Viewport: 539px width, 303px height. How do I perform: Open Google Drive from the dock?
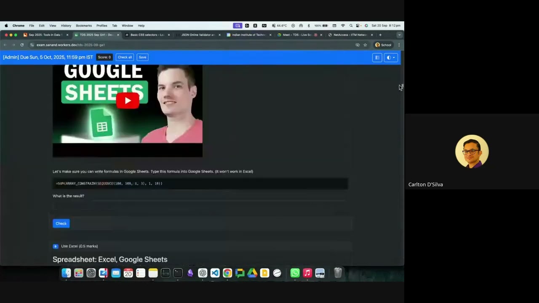[x=252, y=273]
